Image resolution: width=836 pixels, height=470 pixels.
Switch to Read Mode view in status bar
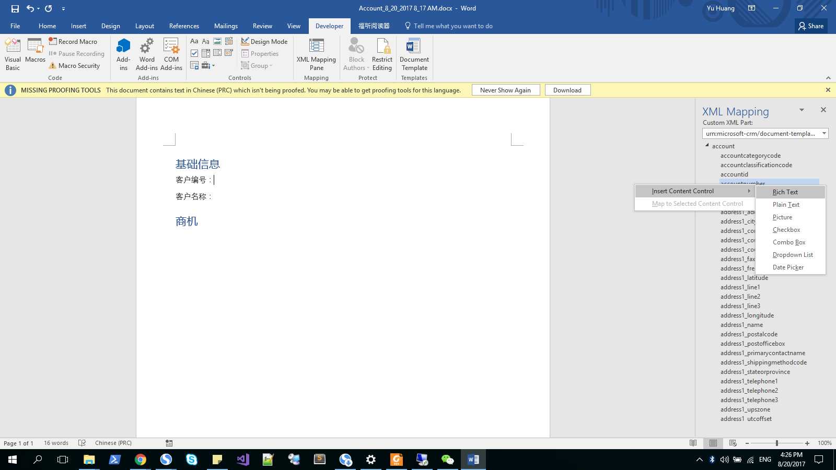coord(693,443)
